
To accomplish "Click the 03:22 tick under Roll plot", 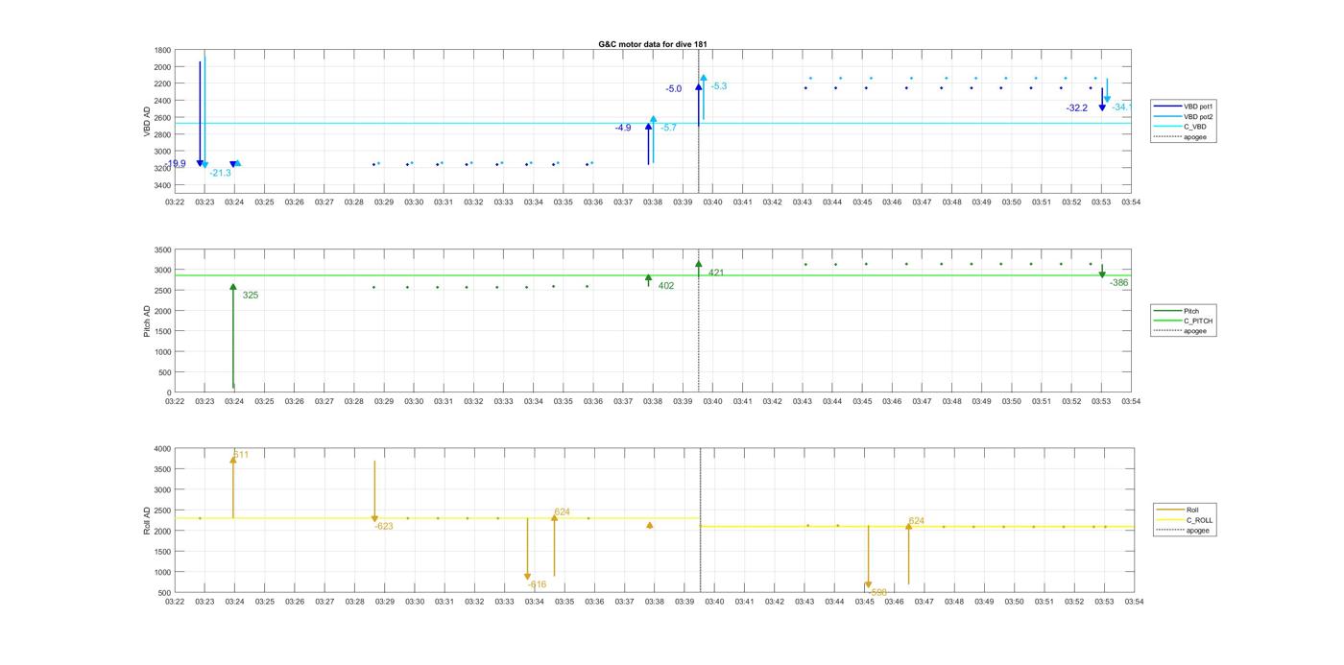I will click(x=175, y=603).
